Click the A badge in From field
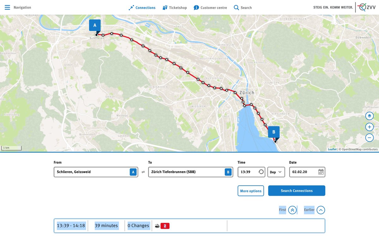This screenshot has width=379, height=236. click(133, 172)
